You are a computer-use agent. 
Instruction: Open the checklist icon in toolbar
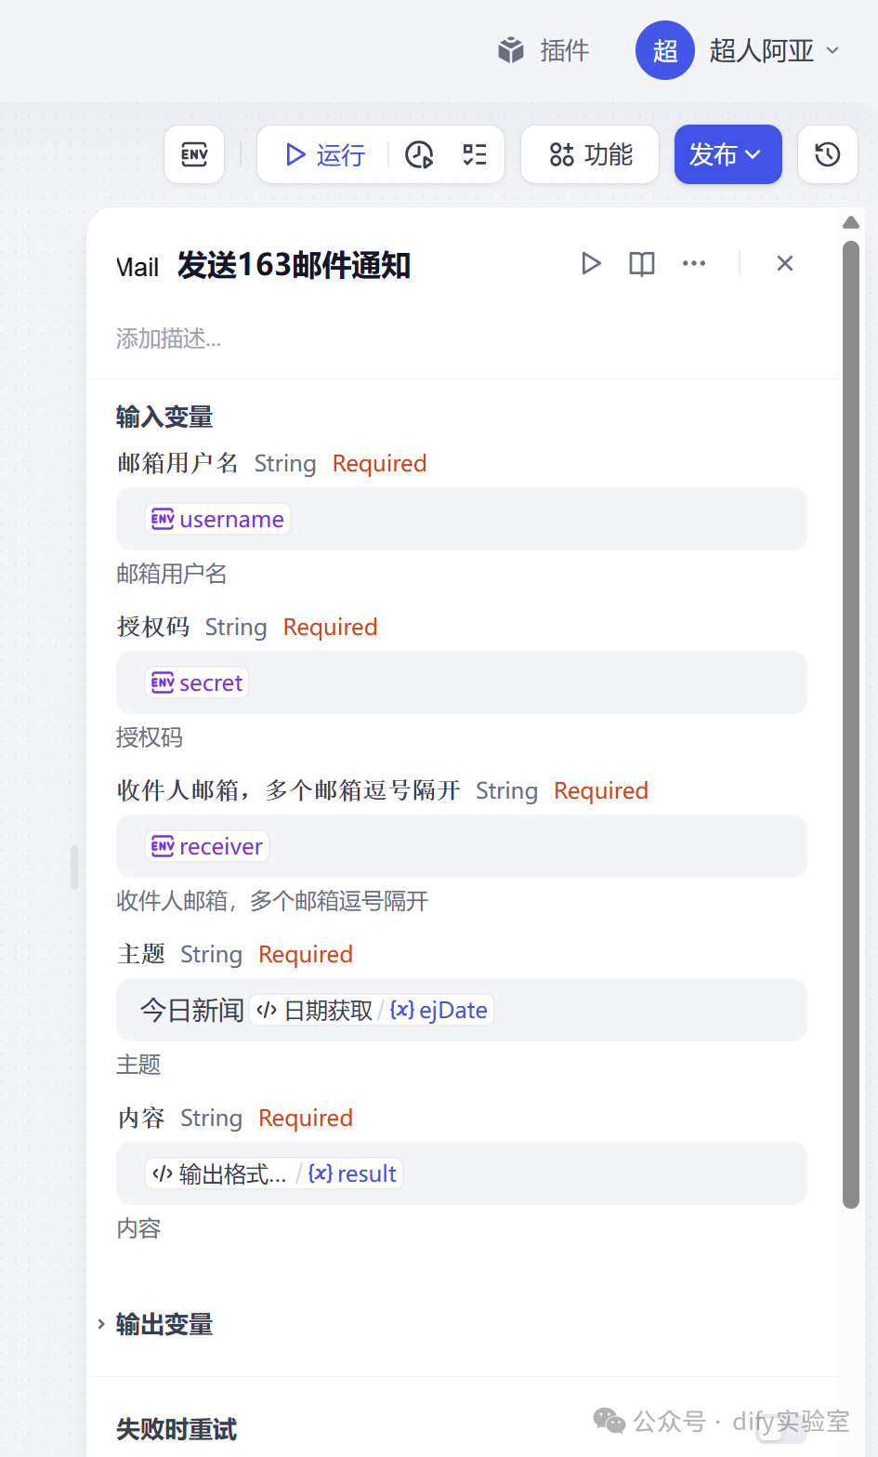(x=475, y=154)
